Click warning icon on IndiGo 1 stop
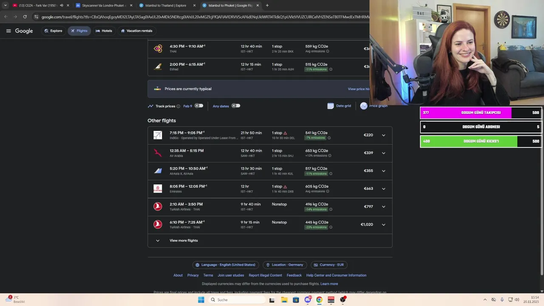The image size is (544, 306). pyautogui.click(x=285, y=133)
